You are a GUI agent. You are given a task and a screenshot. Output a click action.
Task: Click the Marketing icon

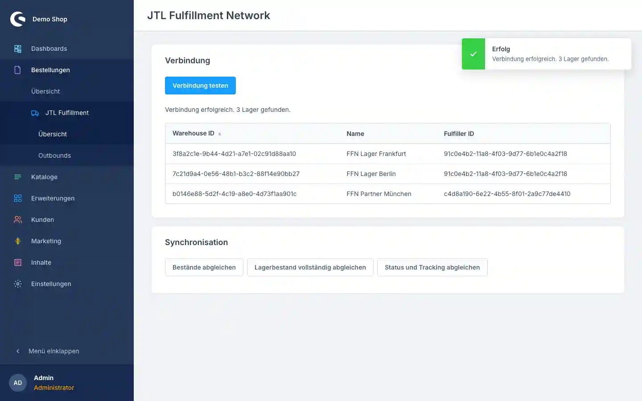(x=18, y=241)
